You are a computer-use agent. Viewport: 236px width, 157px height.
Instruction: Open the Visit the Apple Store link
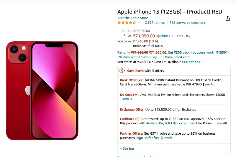click(x=132, y=18)
